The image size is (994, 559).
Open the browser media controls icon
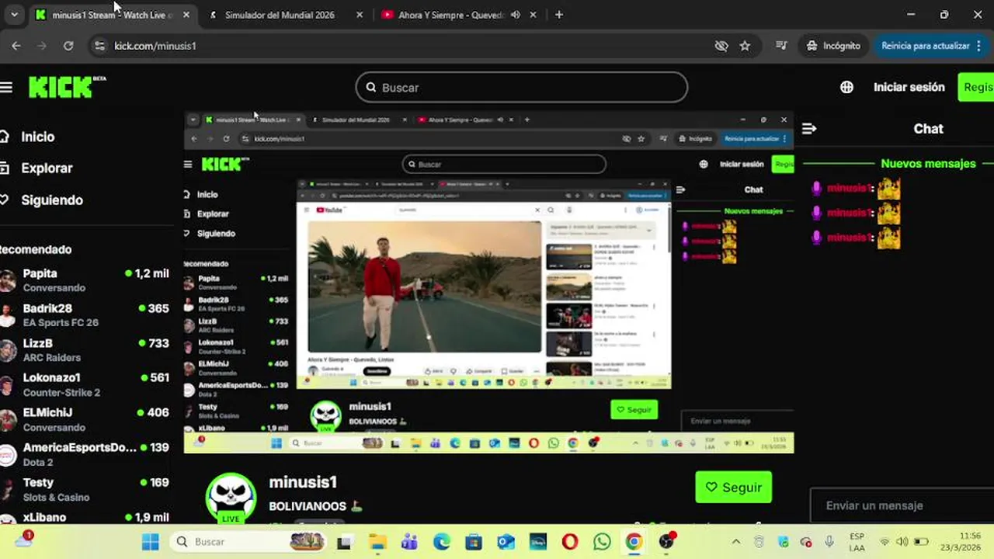click(782, 46)
